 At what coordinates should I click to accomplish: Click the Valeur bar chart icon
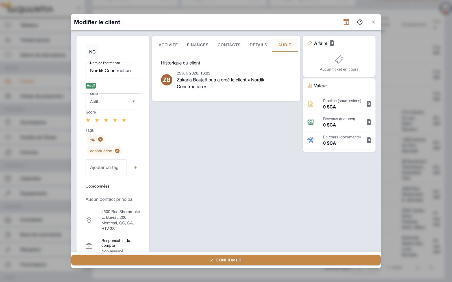pos(310,86)
